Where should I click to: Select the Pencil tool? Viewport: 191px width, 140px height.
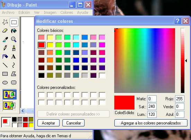(x=5, y=48)
